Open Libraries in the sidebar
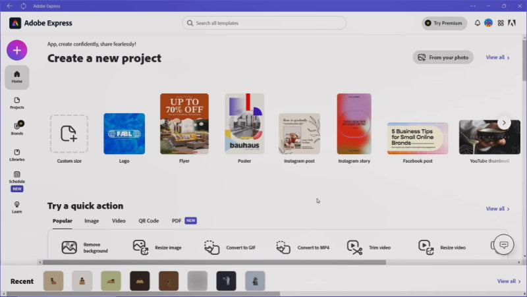Image resolution: width=527 pixels, height=297 pixels. [x=17, y=155]
